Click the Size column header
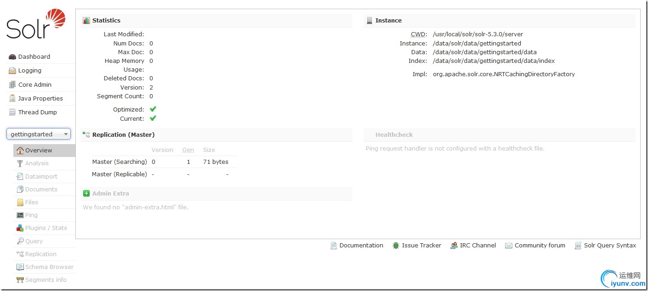This screenshot has height=291, width=648. pyautogui.click(x=209, y=150)
